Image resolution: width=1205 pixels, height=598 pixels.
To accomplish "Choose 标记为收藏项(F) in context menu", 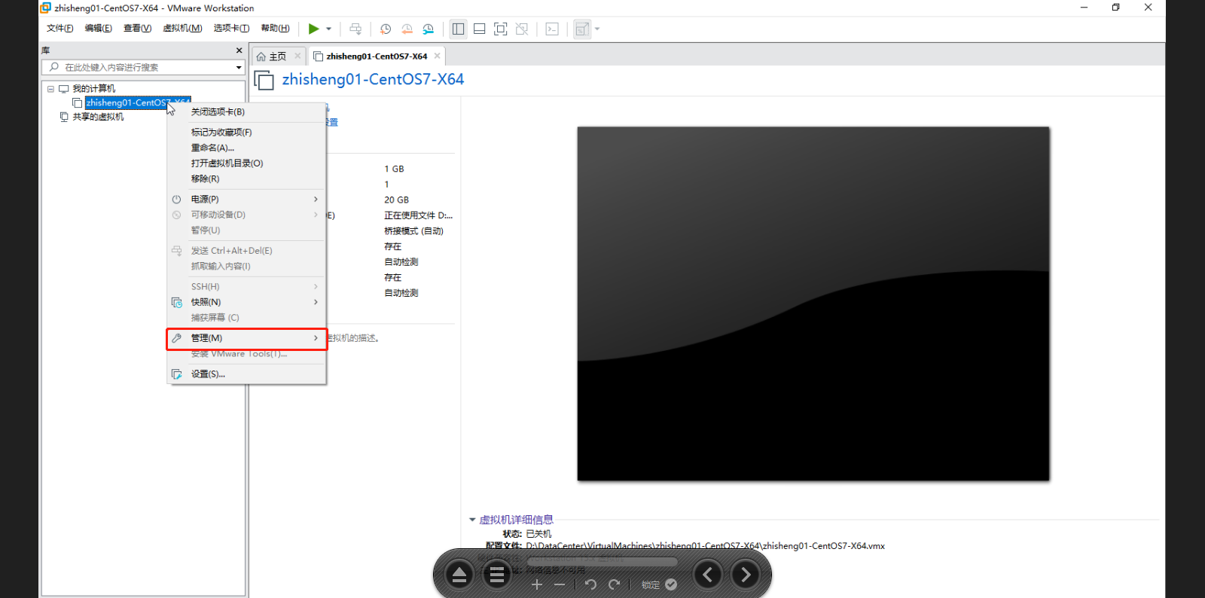I will click(246, 132).
